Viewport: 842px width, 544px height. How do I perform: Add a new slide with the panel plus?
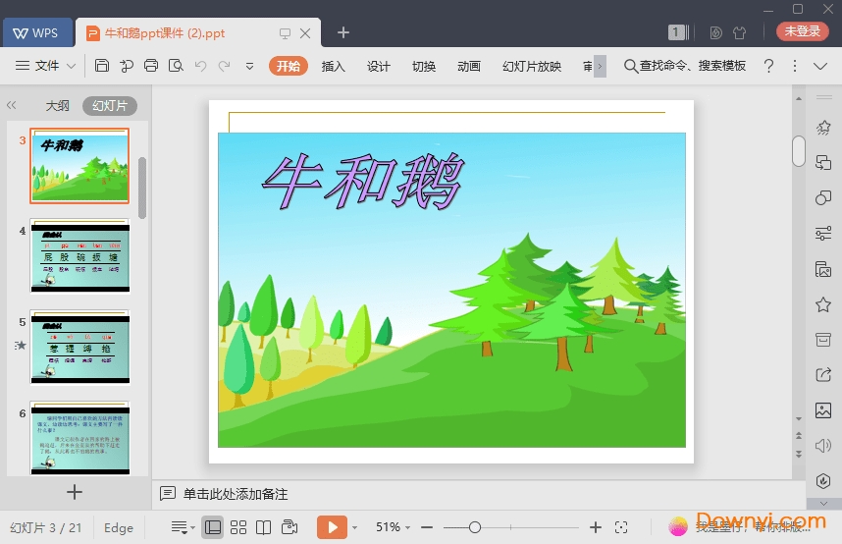coord(75,492)
